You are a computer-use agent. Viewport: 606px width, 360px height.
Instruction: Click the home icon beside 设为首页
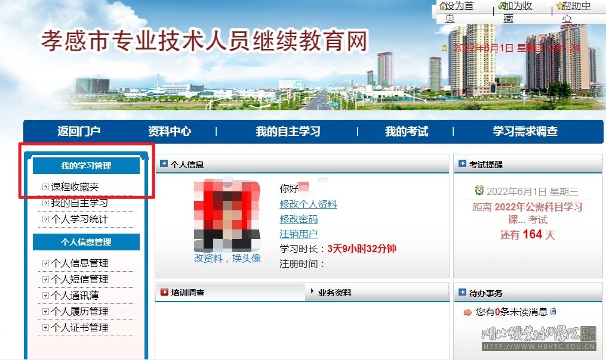443,6
